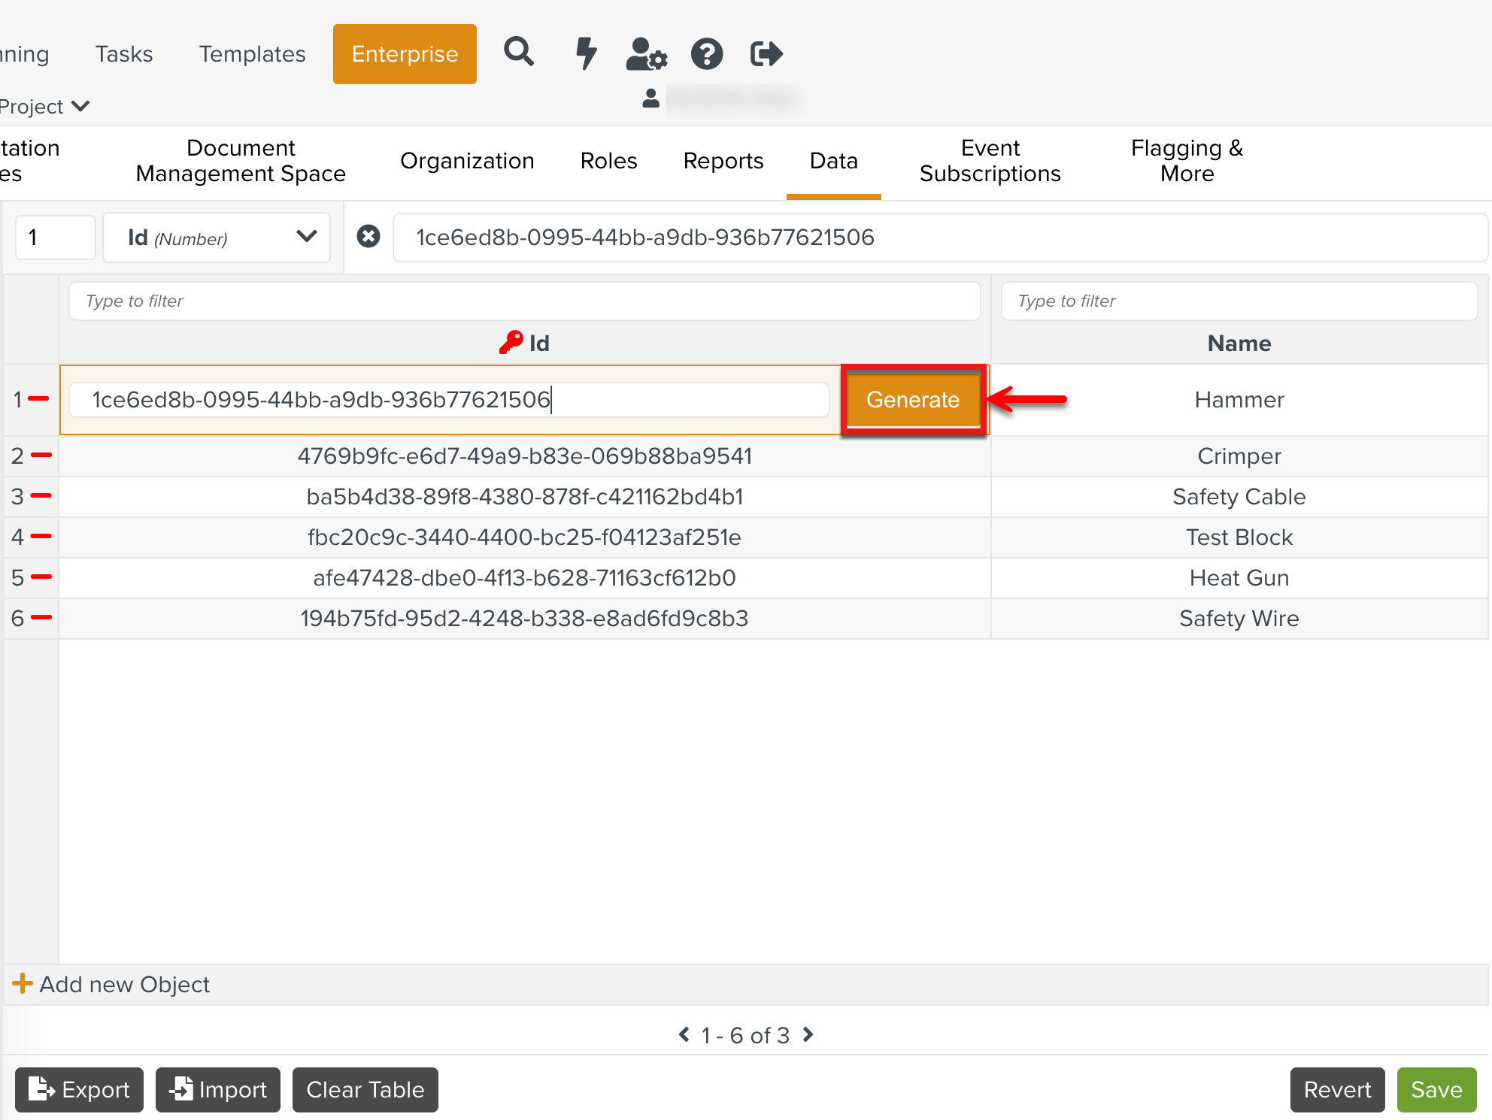Switch to the Reports tab
The width and height of the screenshot is (1492, 1120).
[723, 161]
